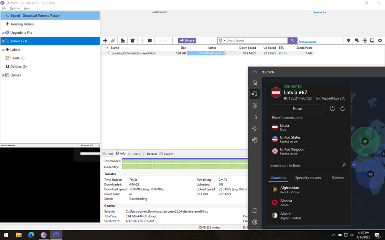Click the Downloaded pieces bar
385x240 pixels.
tap(185, 161)
